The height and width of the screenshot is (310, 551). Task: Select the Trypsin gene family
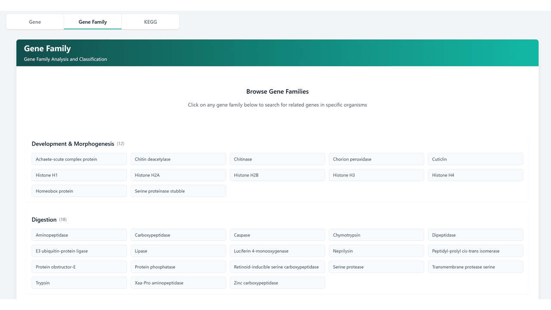(79, 283)
